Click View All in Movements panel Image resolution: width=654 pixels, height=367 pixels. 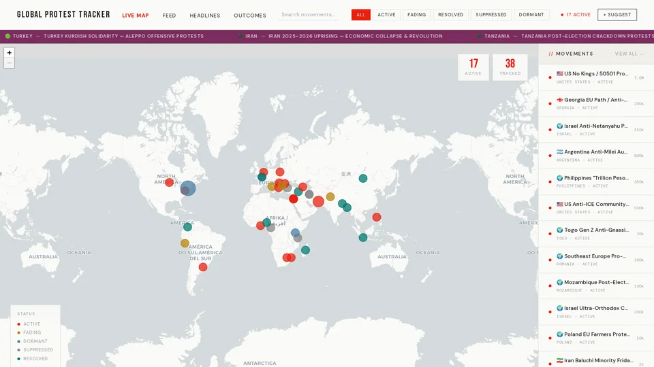[629, 54]
